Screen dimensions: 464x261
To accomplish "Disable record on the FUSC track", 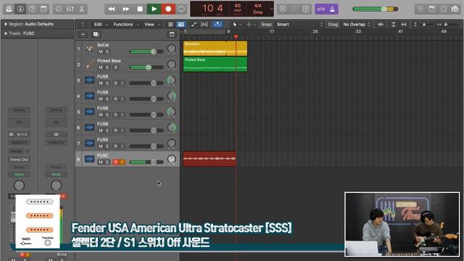I will [116, 162].
